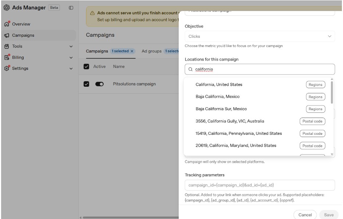Click the horizontal scrollbar under campaigns table

(x=131, y=218)
